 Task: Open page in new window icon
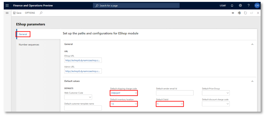pyautogui.click(x=252, y=13)
